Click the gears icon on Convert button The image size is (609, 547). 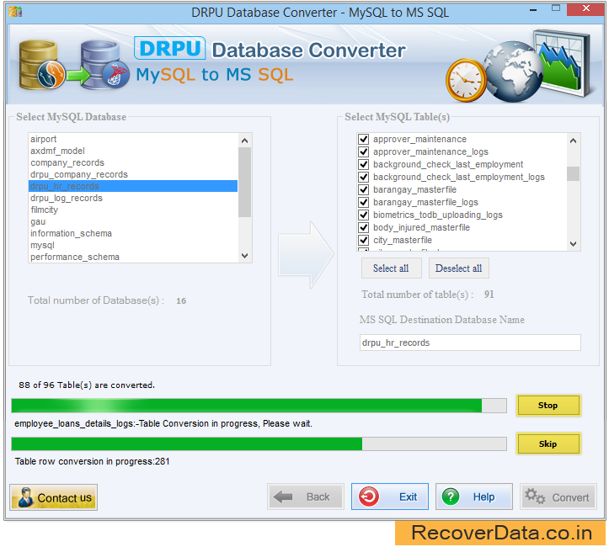pyautogui.click(x=535, y=497)
